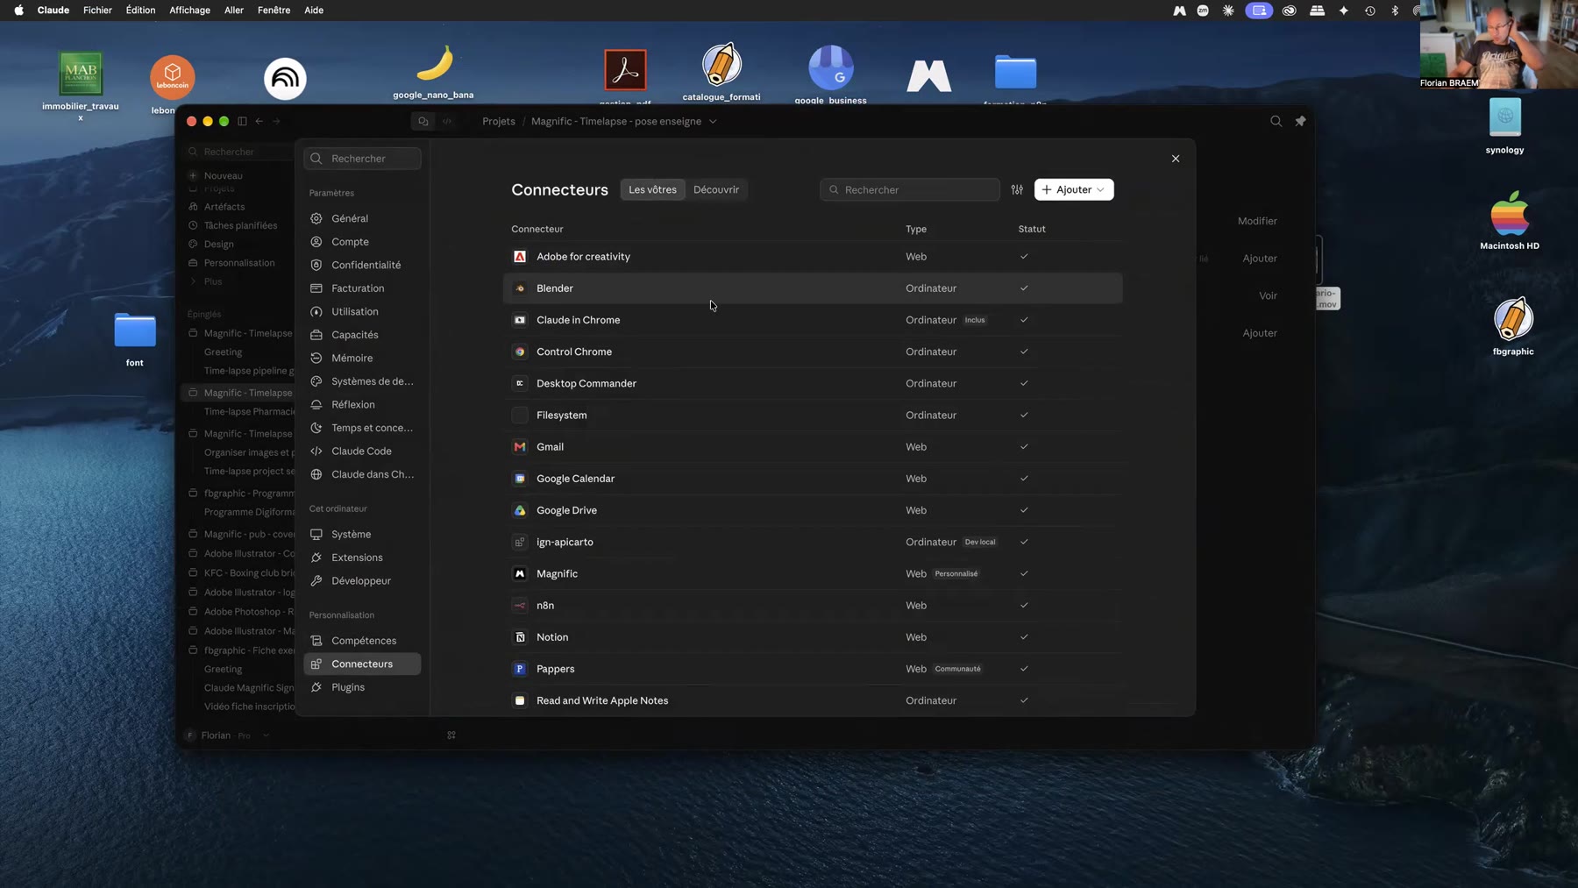Open Confidentialité settings
The height and width of the screenshot is (888, 1578).
362,265
